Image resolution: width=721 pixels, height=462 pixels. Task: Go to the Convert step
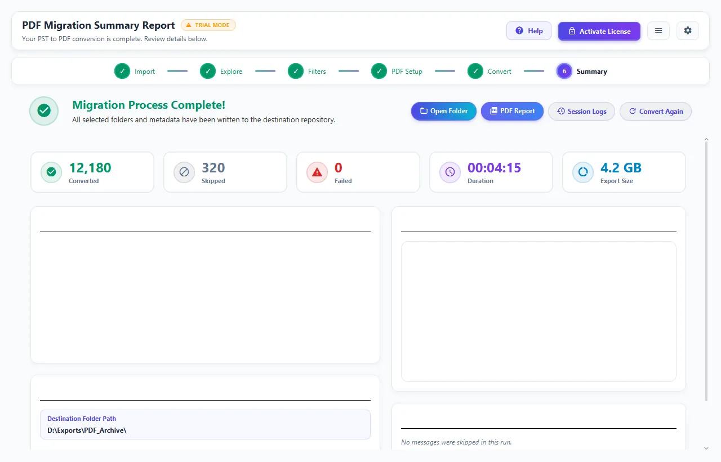[489, 72]
